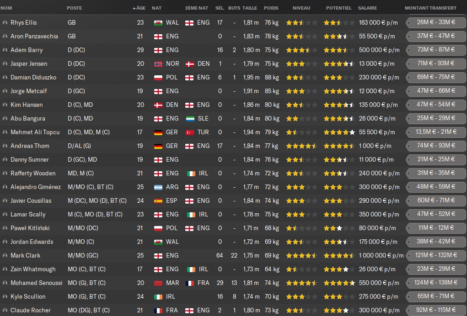
Task: Open Andreas Thom's player profile
Action: (30, 146)
